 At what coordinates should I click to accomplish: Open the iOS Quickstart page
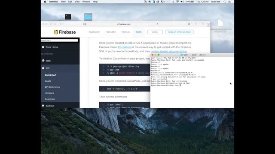pos(51,75)
